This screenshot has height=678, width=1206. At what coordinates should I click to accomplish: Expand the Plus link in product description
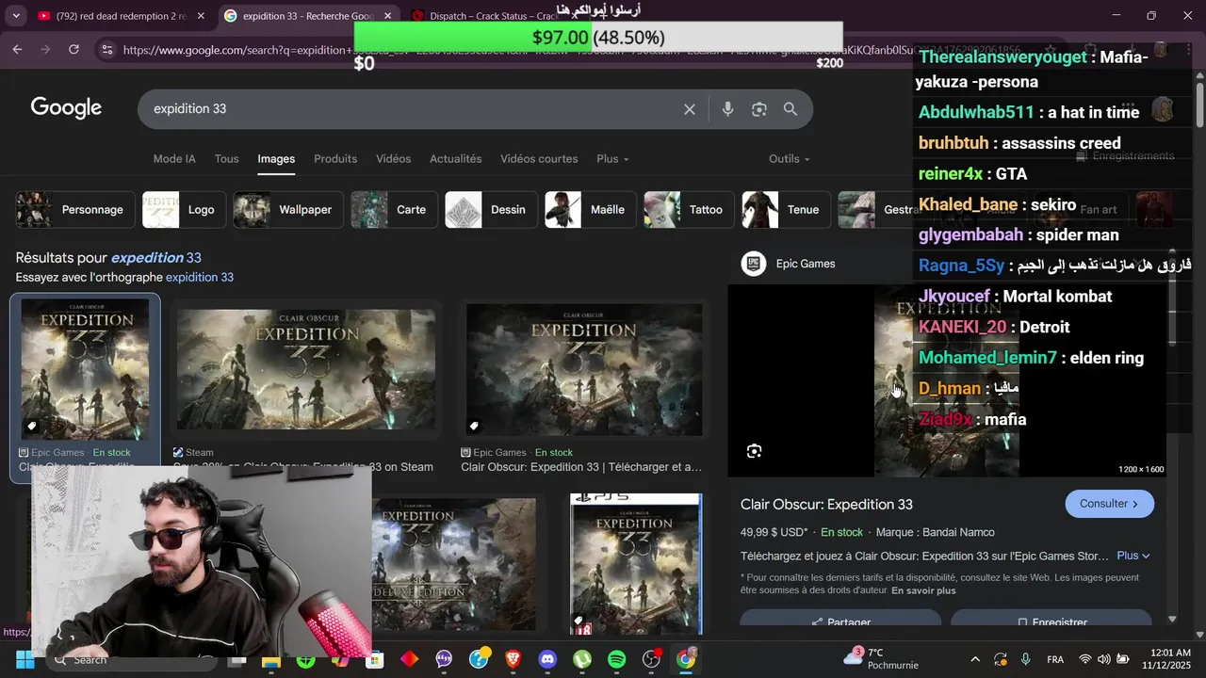pyautogui.click(x=1133, y=556)
